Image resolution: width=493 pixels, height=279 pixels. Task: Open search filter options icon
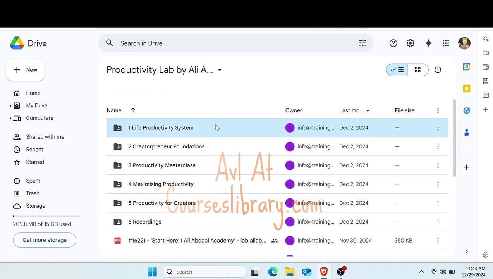coord(362,43)
